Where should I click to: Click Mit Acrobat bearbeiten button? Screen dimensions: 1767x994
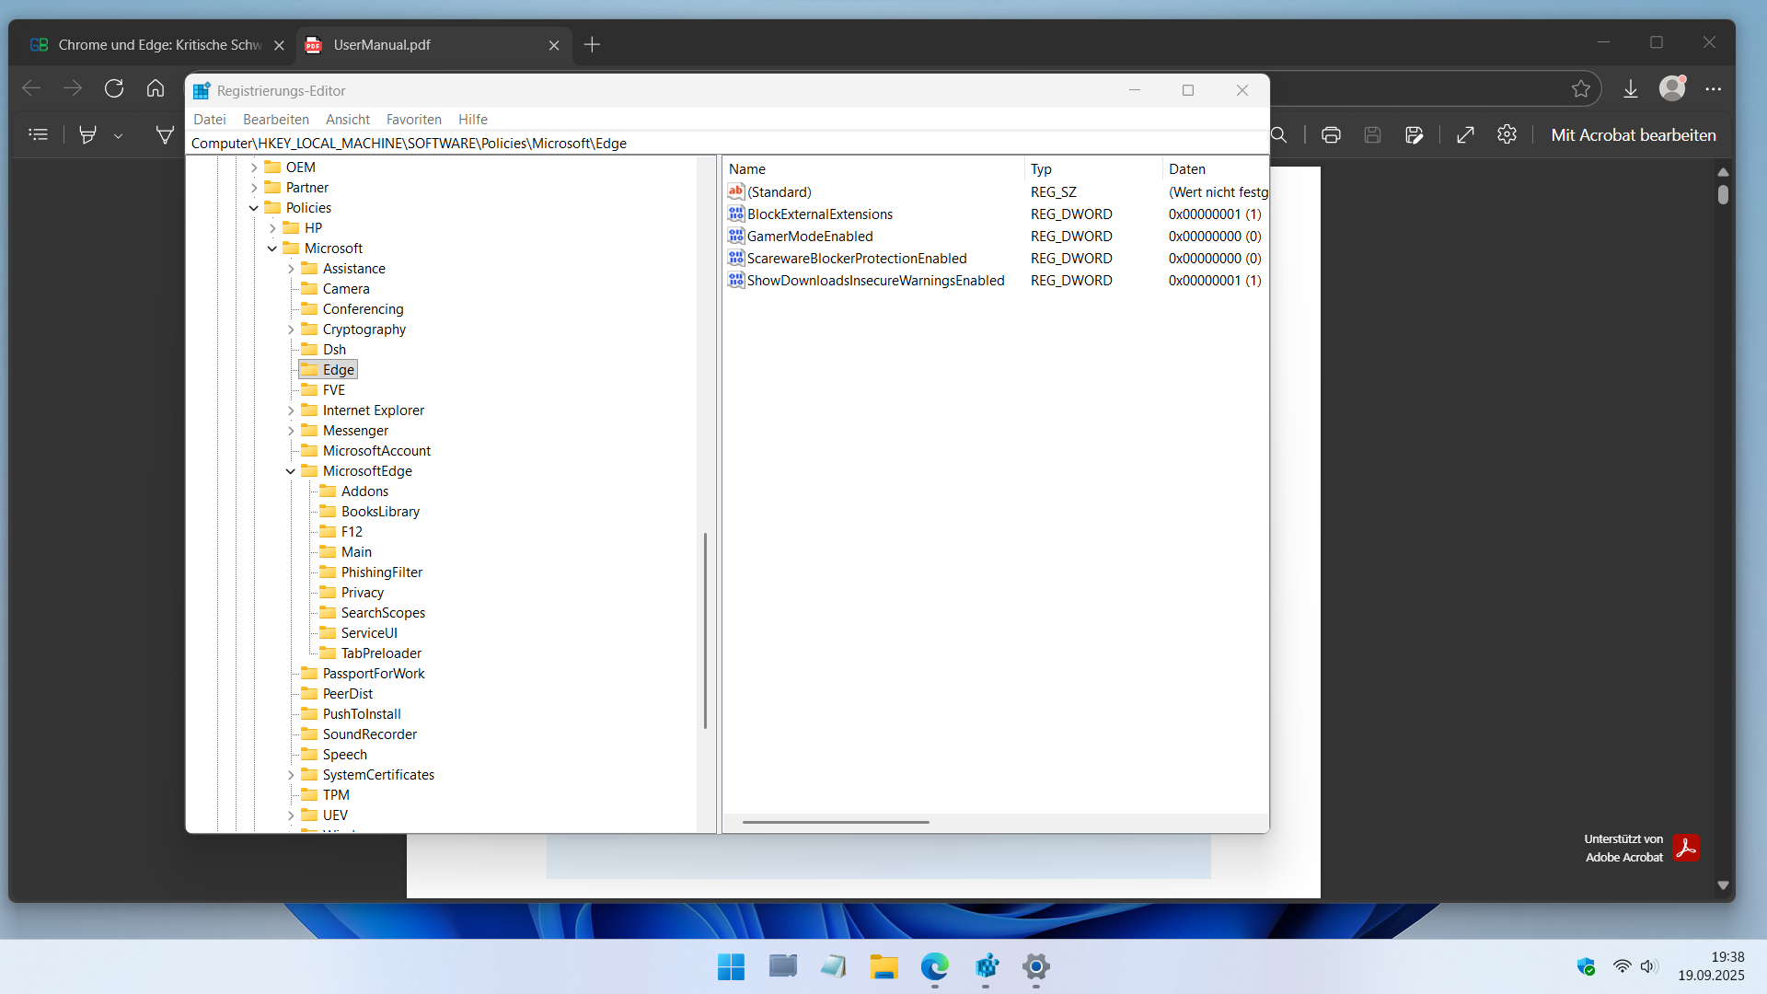pyautogui.click(x=1633, y=135)
